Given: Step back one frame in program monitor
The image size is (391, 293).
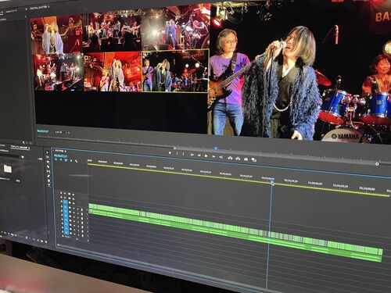Looking at the screenshot, I should click(199, 155).
